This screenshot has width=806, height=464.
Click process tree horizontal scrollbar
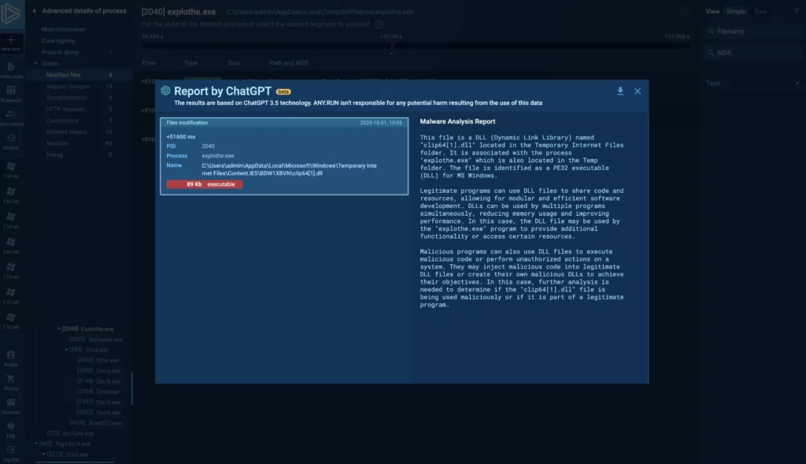pyautogui.click(x=75, y=462)
